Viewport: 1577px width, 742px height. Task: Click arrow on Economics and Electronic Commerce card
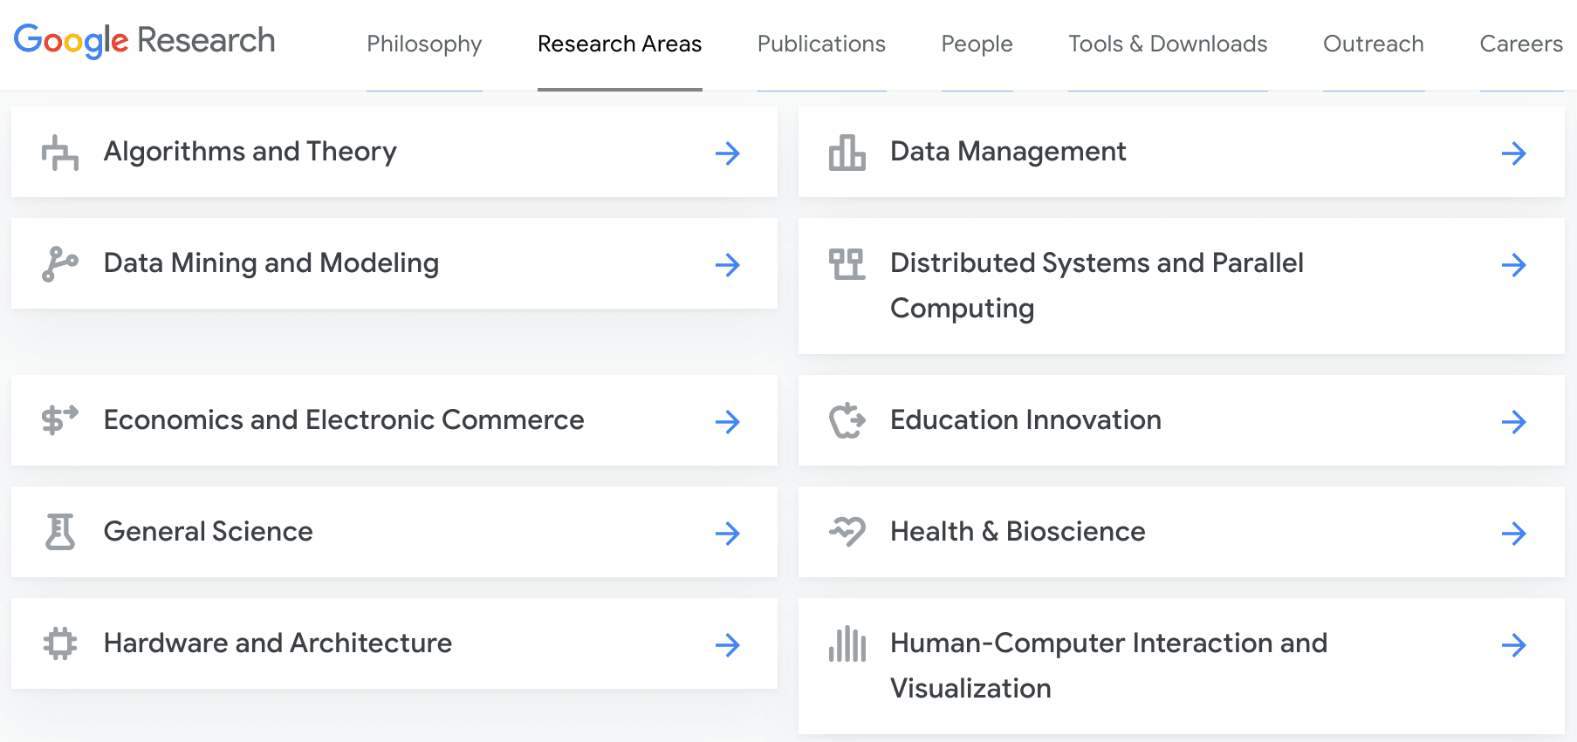point(728,422)
